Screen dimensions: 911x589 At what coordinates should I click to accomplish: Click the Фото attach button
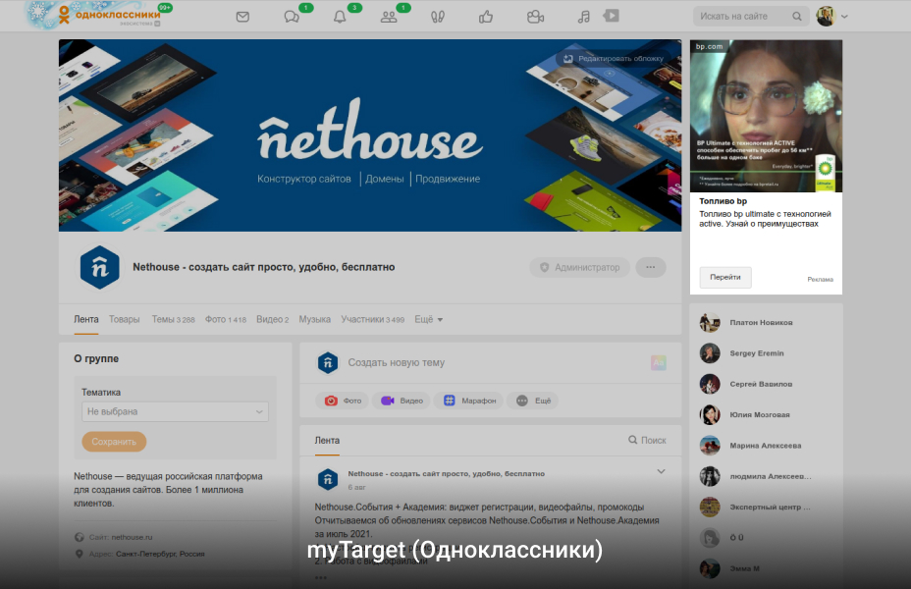pyautogui.click(x=343, y=401)
